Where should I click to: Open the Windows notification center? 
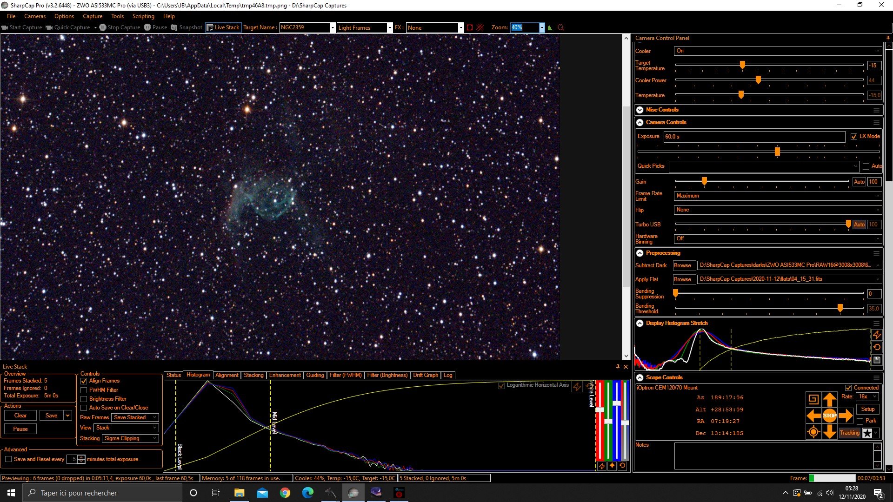pos(878,493)
